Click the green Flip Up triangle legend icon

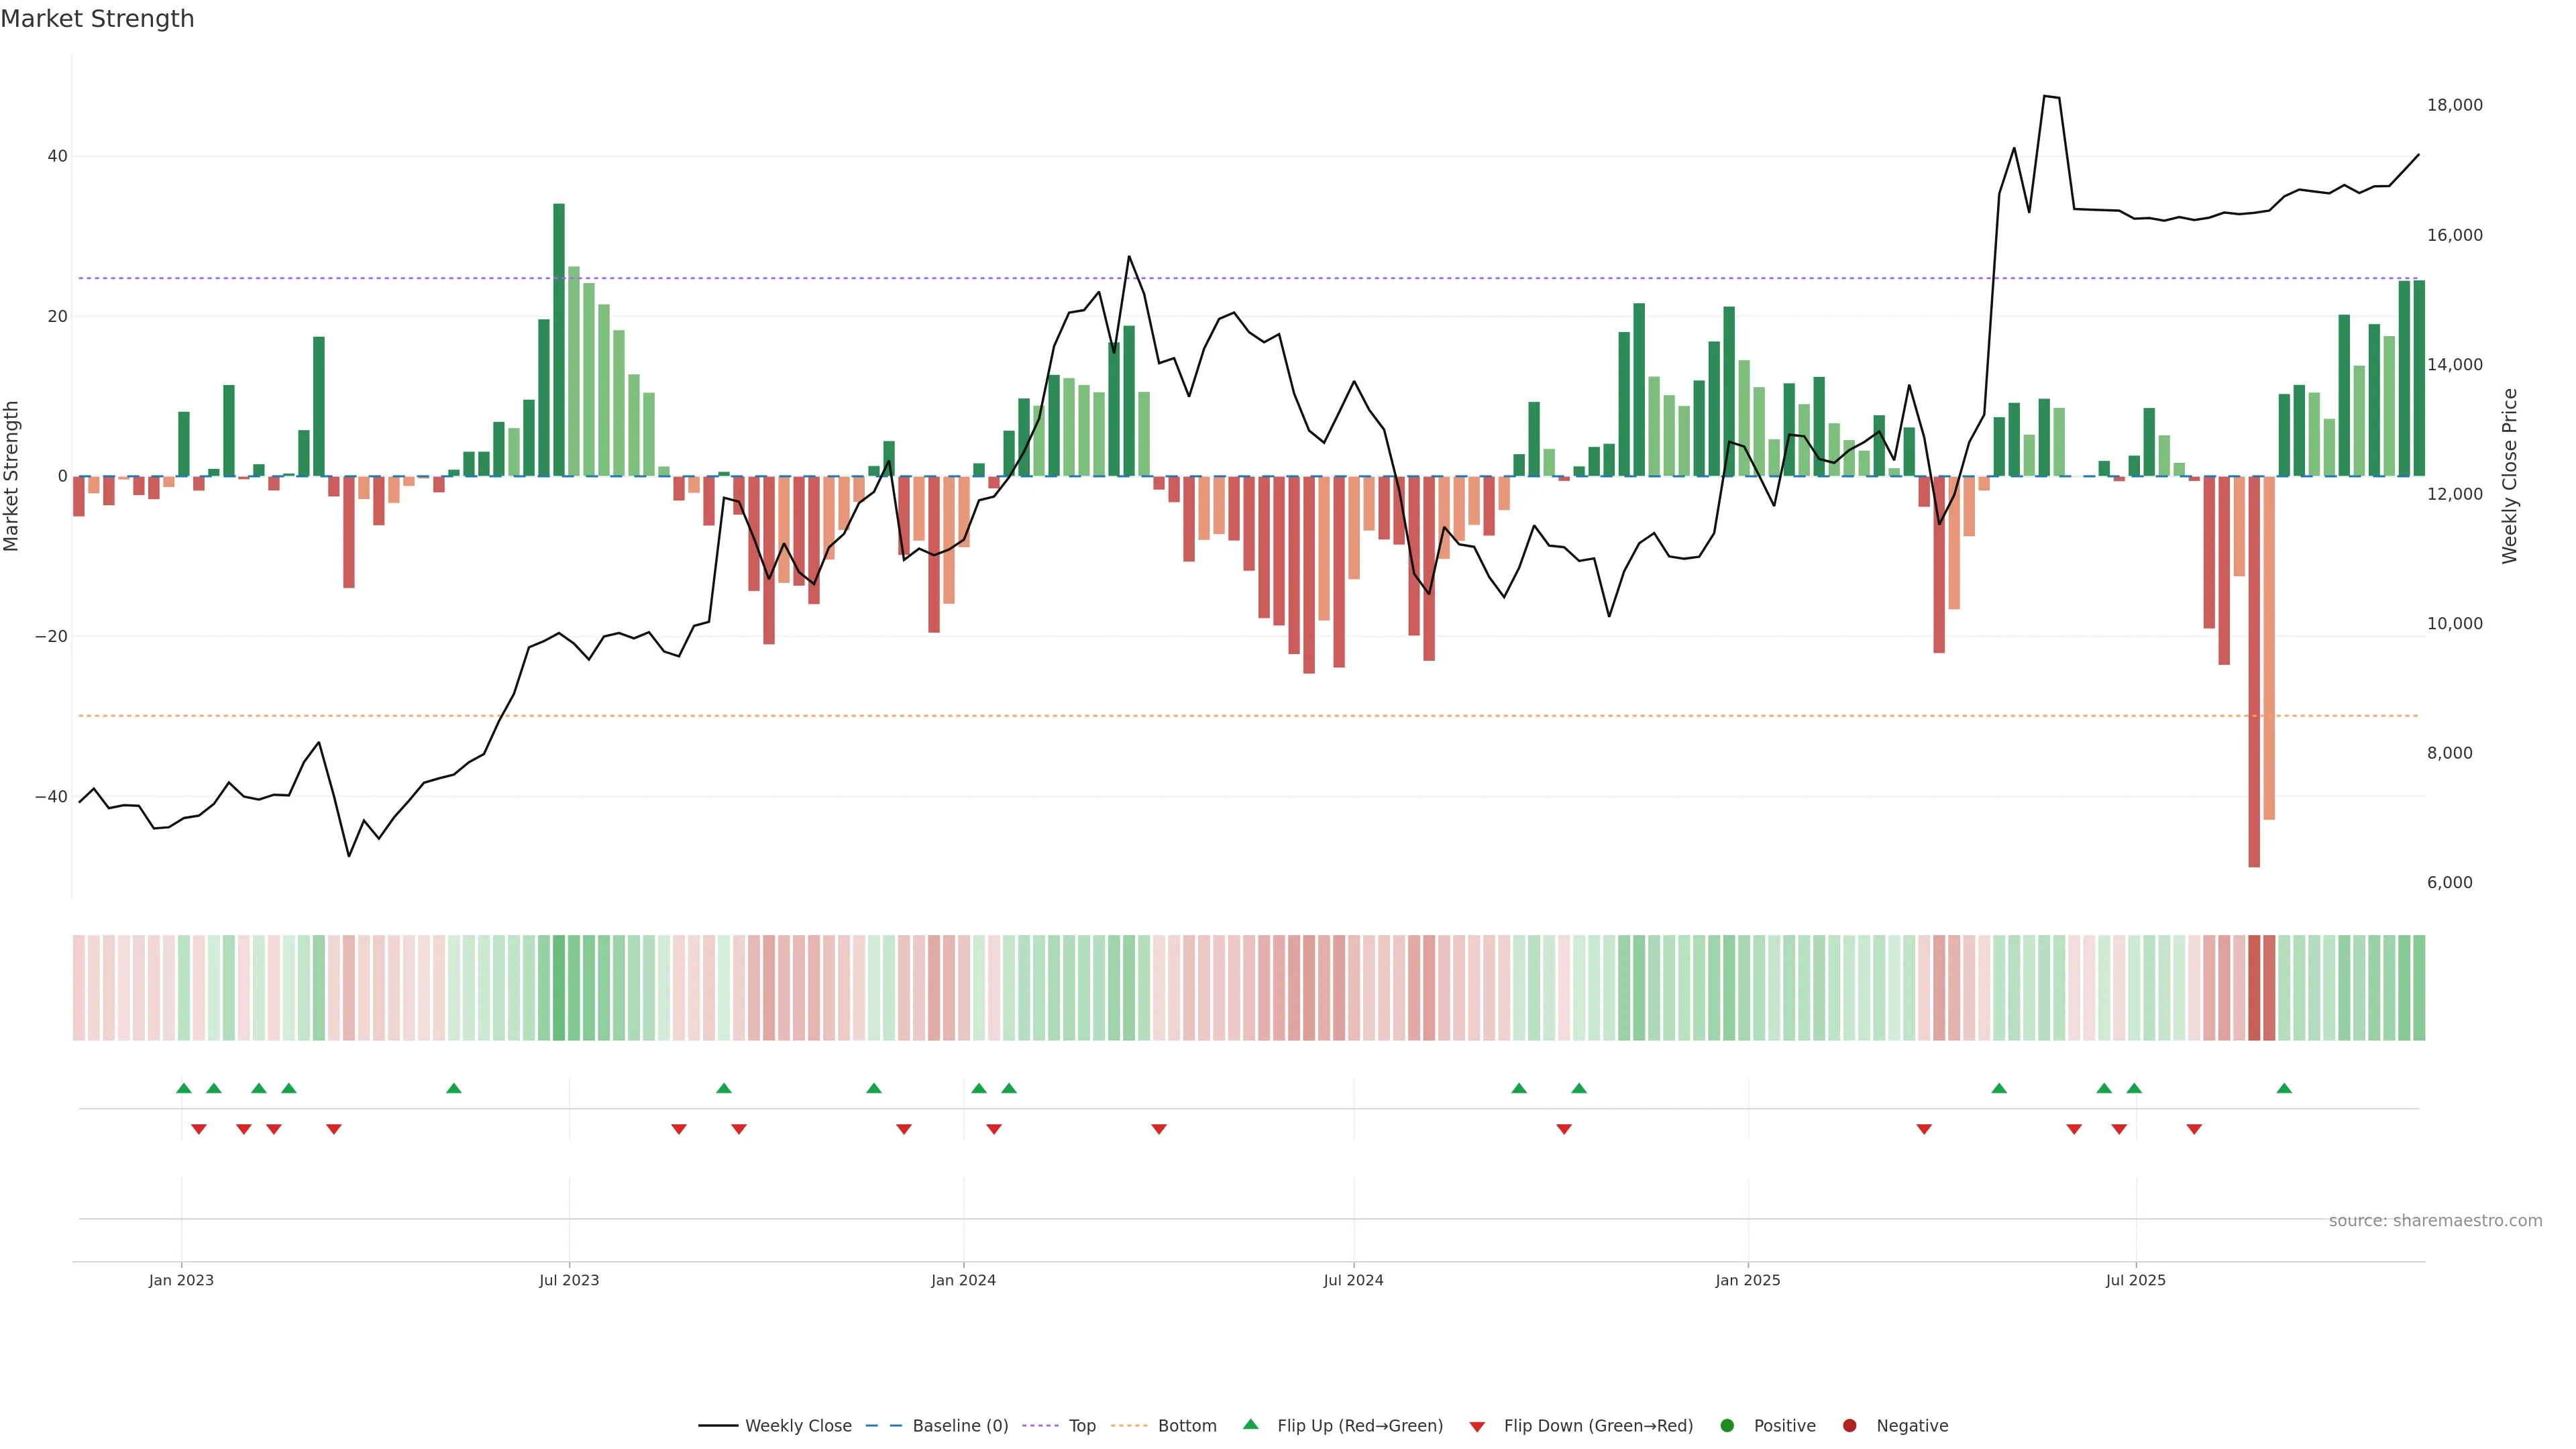click(x=1250, y=1424)
